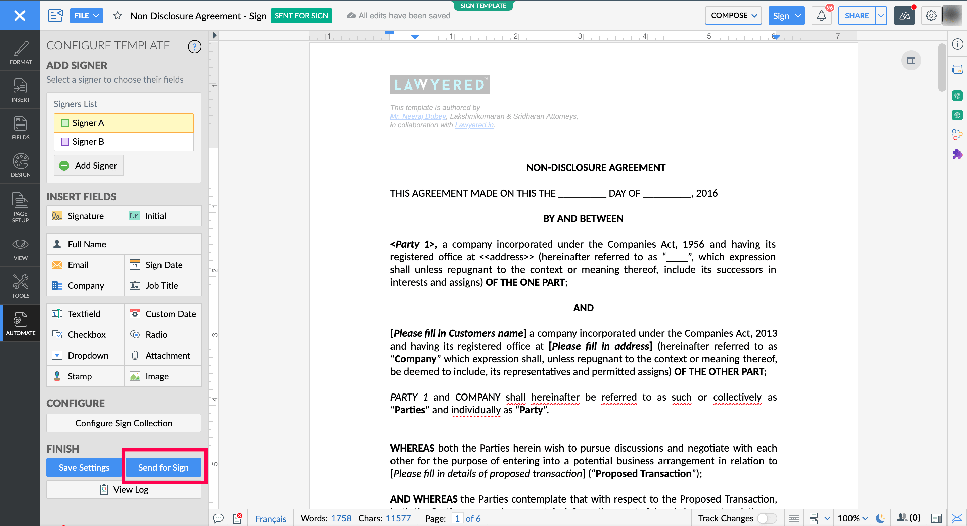The image size is (967, 526).
Task: Star this document as favorite
Action: 118,16
